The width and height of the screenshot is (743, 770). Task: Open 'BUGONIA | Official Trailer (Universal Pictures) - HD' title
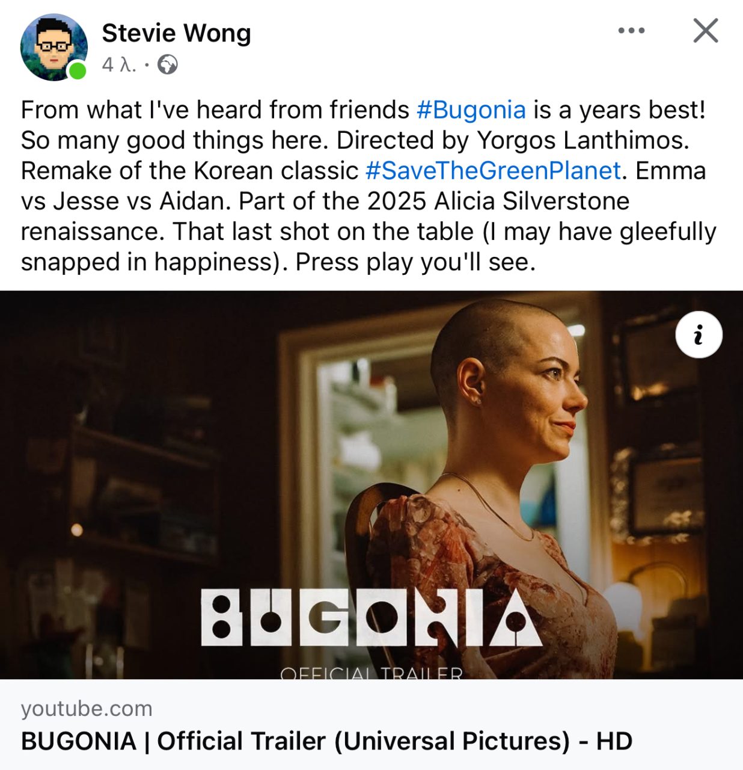click(326, 741)
